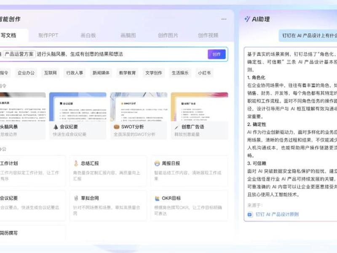Click the user question bubble in AI助理
Screen dimensions: 337x253
coord(308,35)
